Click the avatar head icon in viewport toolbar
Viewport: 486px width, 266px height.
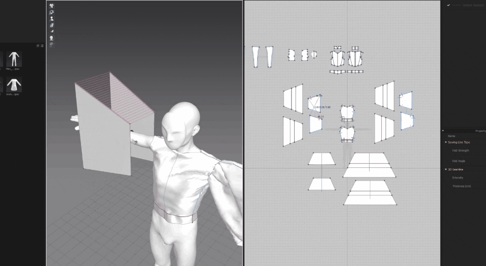[52, 38]
